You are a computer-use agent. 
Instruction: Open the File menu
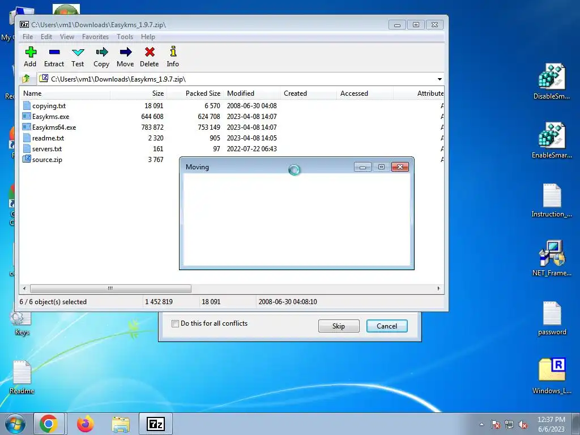pyautogui.click(x=28, y=37)
